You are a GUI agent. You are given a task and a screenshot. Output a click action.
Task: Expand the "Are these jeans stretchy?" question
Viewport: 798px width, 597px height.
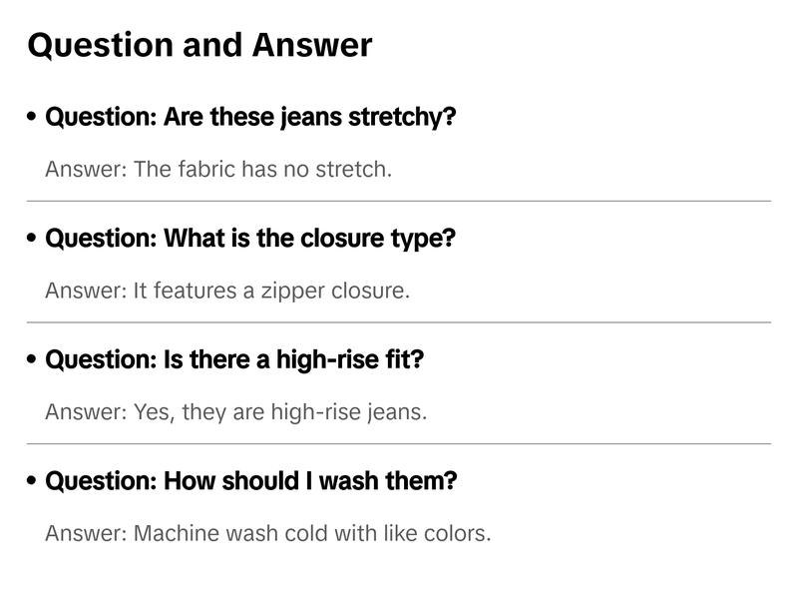pos(250,117)
